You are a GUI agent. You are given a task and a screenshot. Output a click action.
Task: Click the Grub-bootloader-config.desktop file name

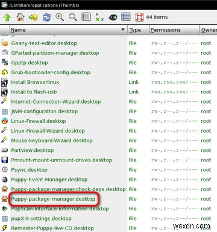pos(51,72)
